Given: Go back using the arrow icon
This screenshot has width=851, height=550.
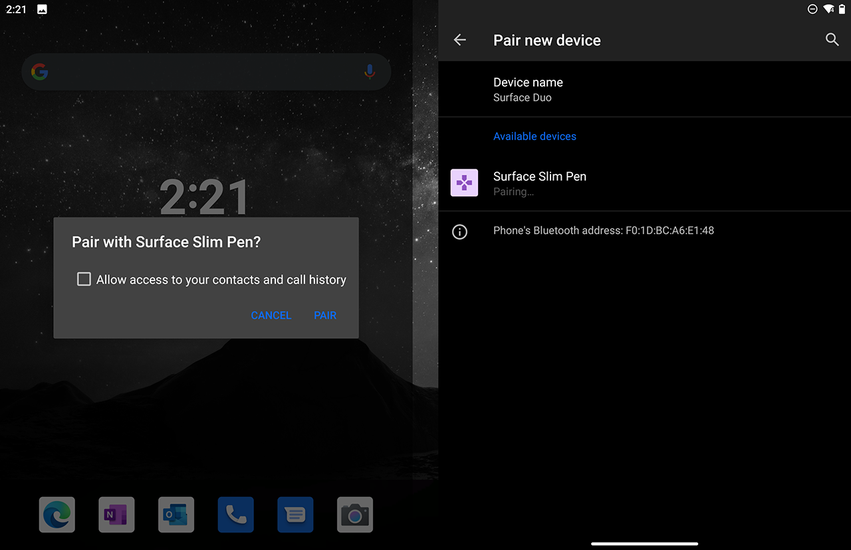Looking at the screenshot, I should pyautogui.click(x=460, y=40).
